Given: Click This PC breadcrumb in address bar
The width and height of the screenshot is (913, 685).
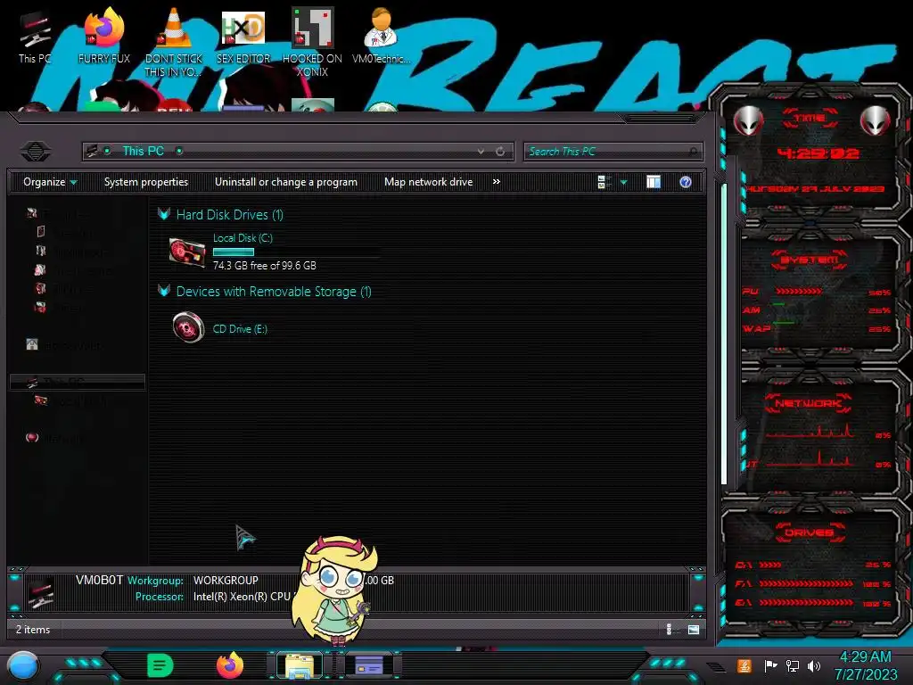Looking at the screenshot, I should pyautogui.click(x=144, y=151).
